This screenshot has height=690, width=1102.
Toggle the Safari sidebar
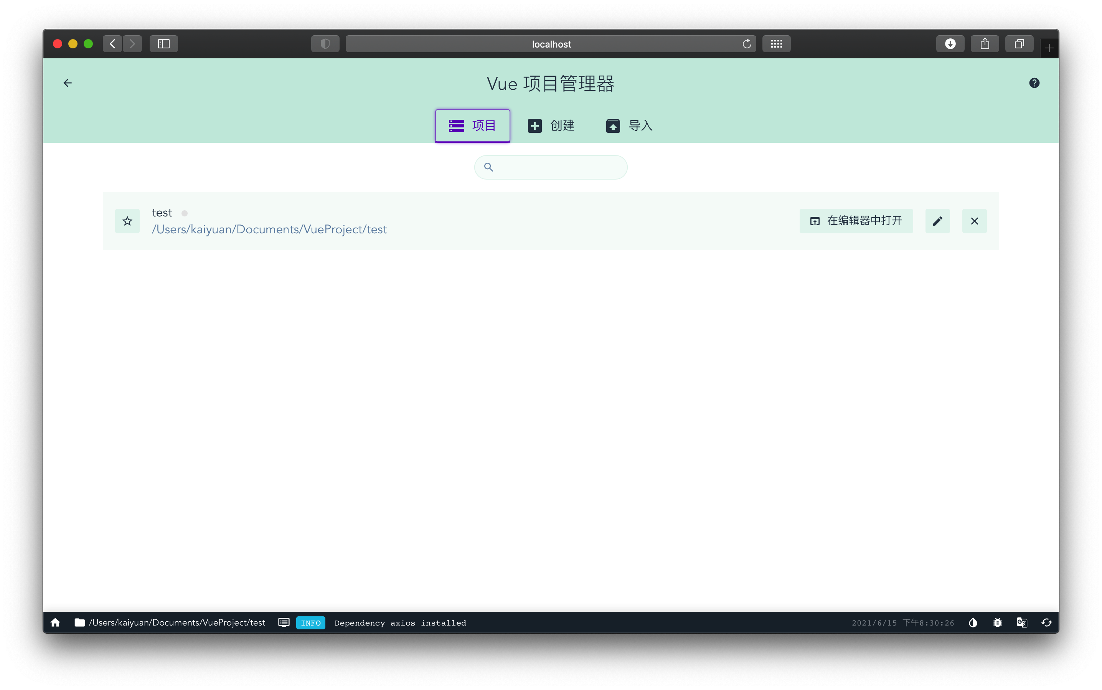click(164, 44)
